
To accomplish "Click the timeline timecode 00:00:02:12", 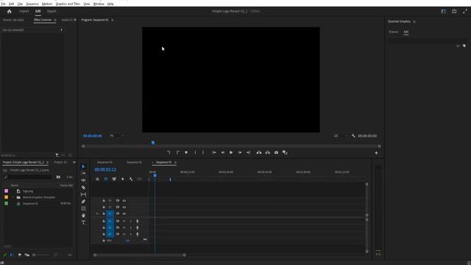I will pyautogui.click(x=105, y=170).
